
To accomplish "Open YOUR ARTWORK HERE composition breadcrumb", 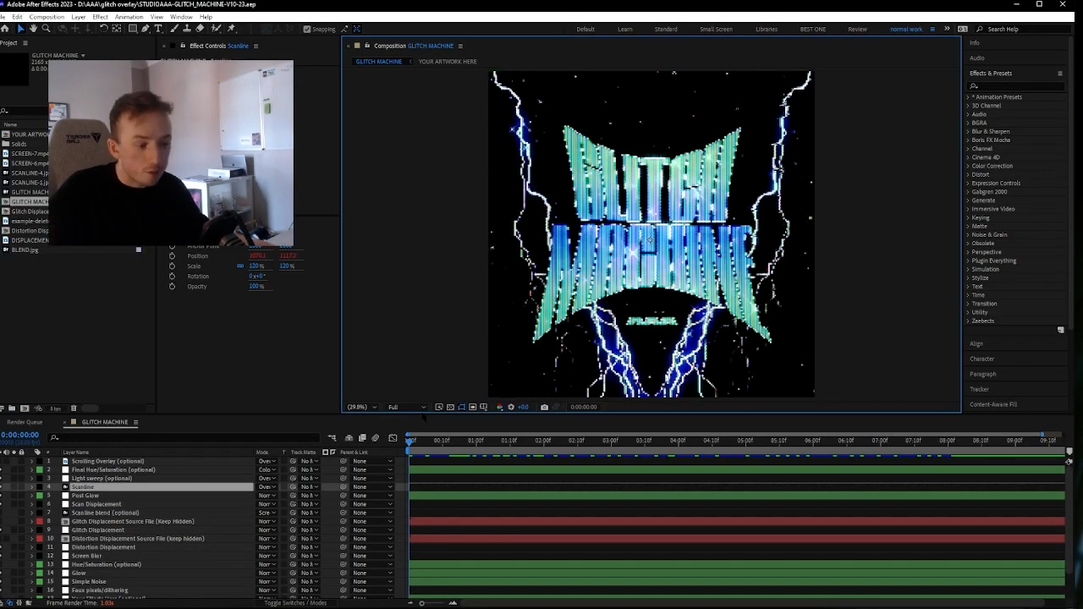I will point(447,62).
